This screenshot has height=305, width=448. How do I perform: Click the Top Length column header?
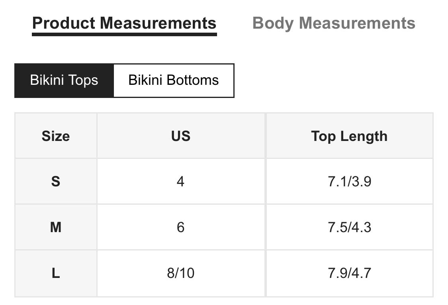click(349, 136)
